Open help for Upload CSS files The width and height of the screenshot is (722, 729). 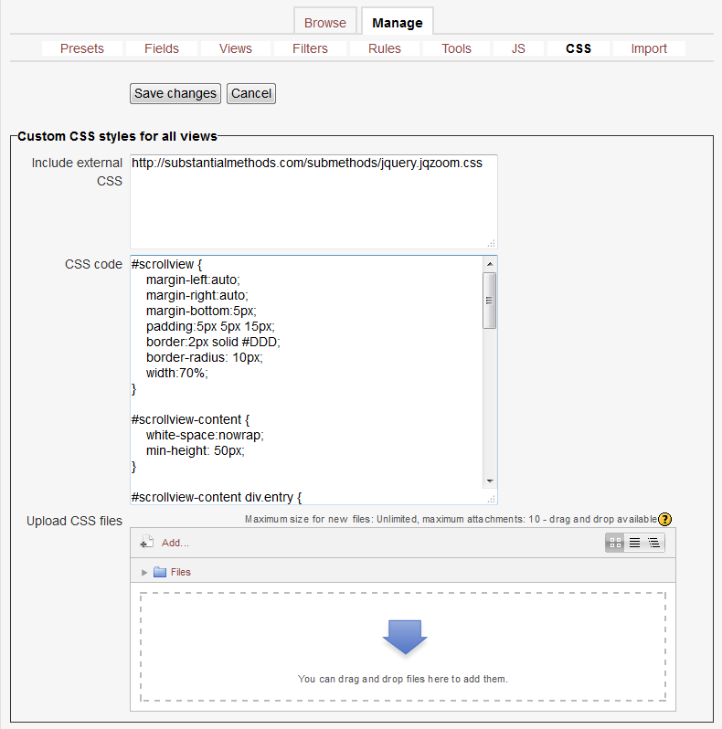click(665, 520)
